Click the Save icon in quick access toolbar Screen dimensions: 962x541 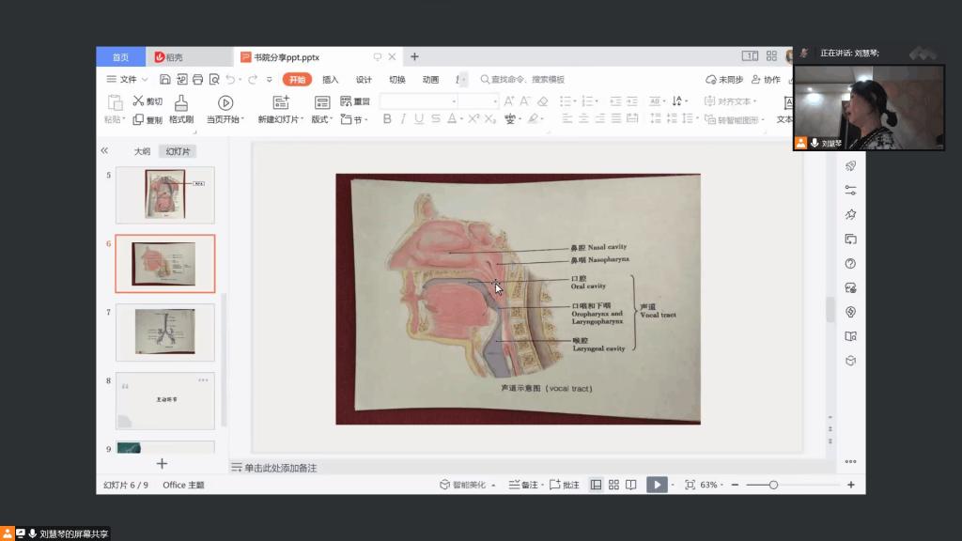tap(165, 80)
